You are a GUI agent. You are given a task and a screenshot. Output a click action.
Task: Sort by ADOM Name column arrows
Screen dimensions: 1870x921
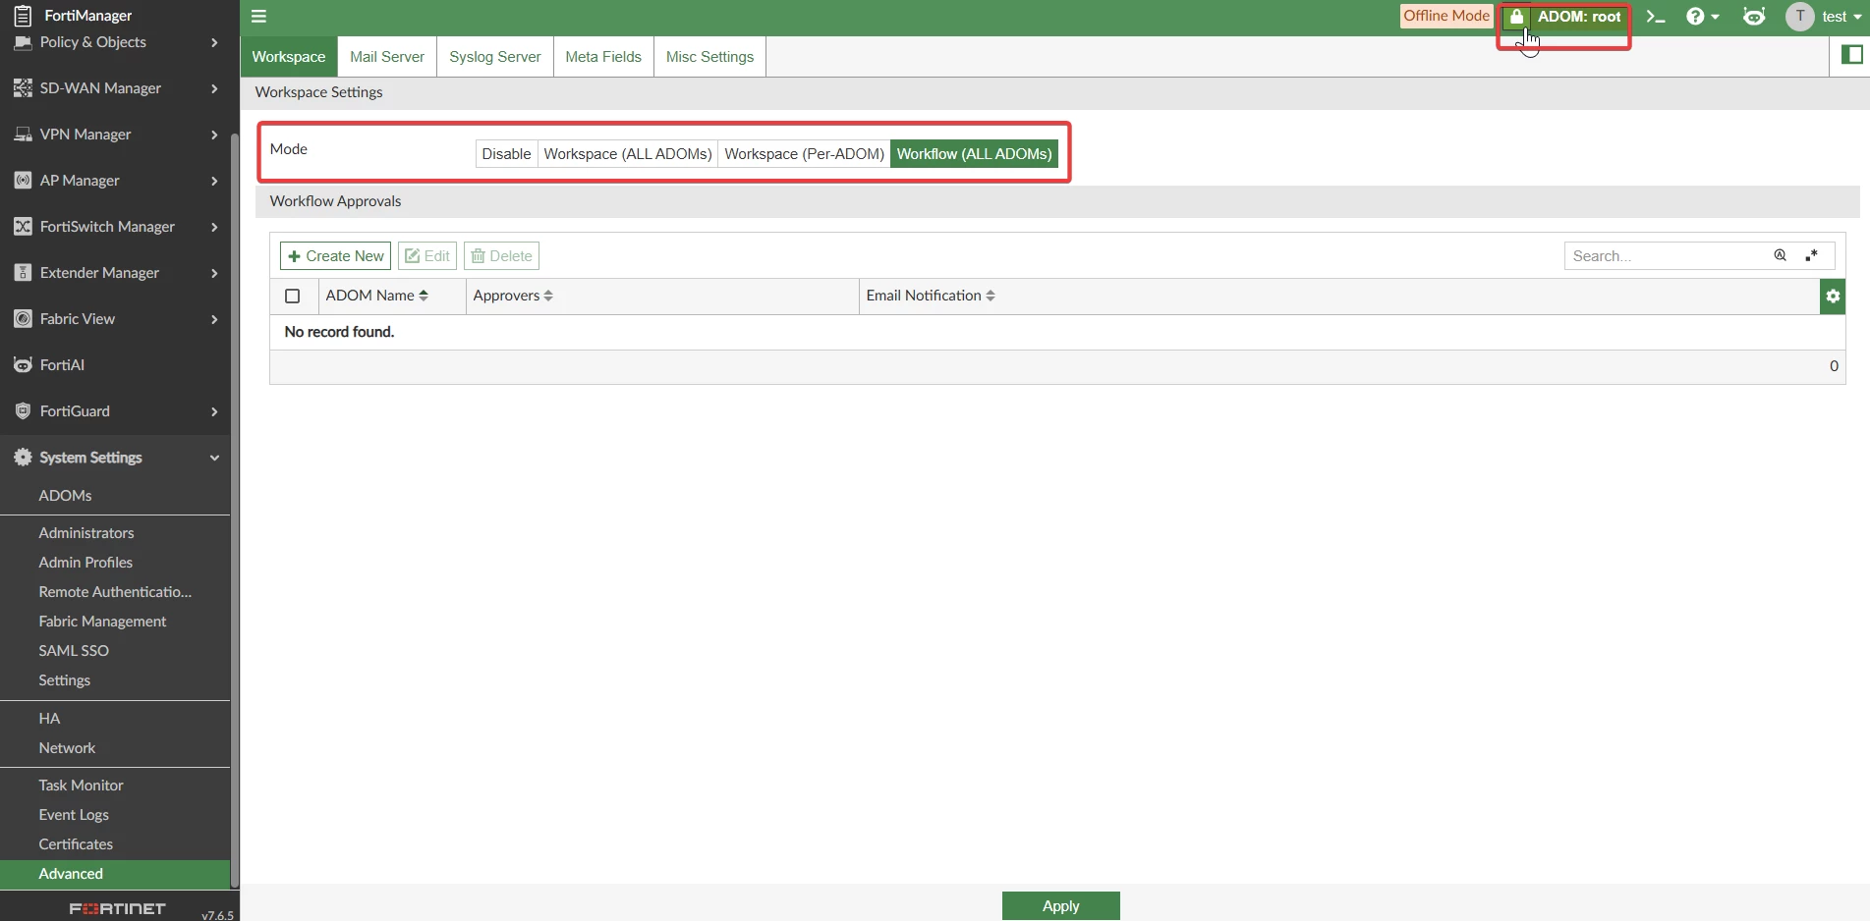point(424,296)
